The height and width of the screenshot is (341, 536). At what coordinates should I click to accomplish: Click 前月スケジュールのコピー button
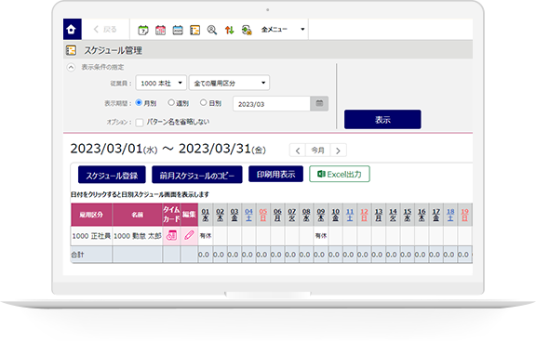[197, 175]
